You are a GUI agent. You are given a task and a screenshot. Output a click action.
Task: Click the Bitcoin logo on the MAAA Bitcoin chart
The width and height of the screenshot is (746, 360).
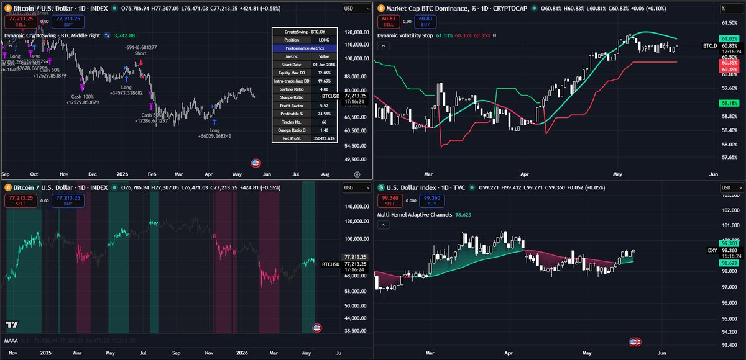(7, 187)
